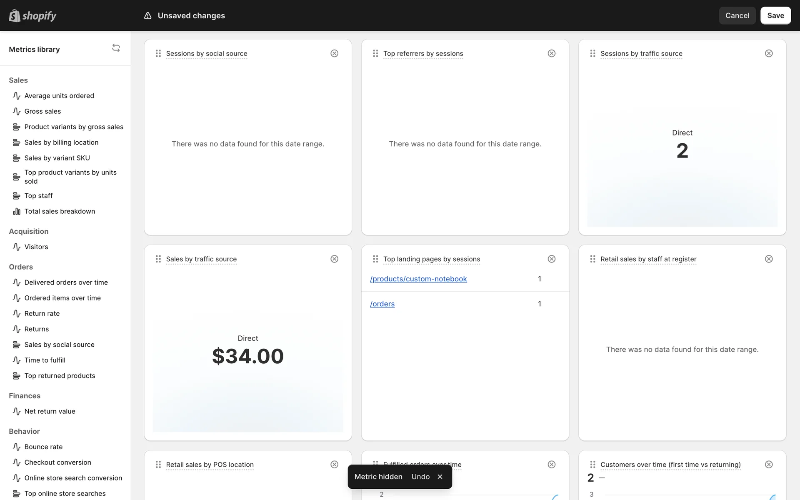Dismiss the Metric hidden toast
The image size is (800, 500).
(x=440, y=477)
